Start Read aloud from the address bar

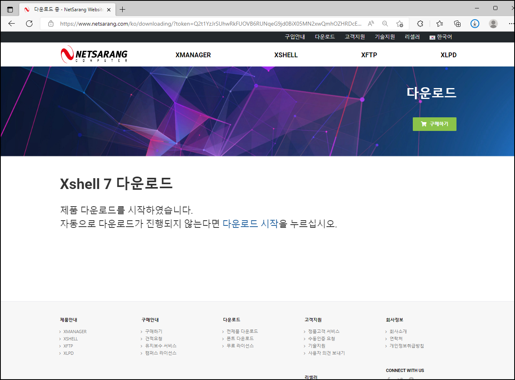click(371, 24)
